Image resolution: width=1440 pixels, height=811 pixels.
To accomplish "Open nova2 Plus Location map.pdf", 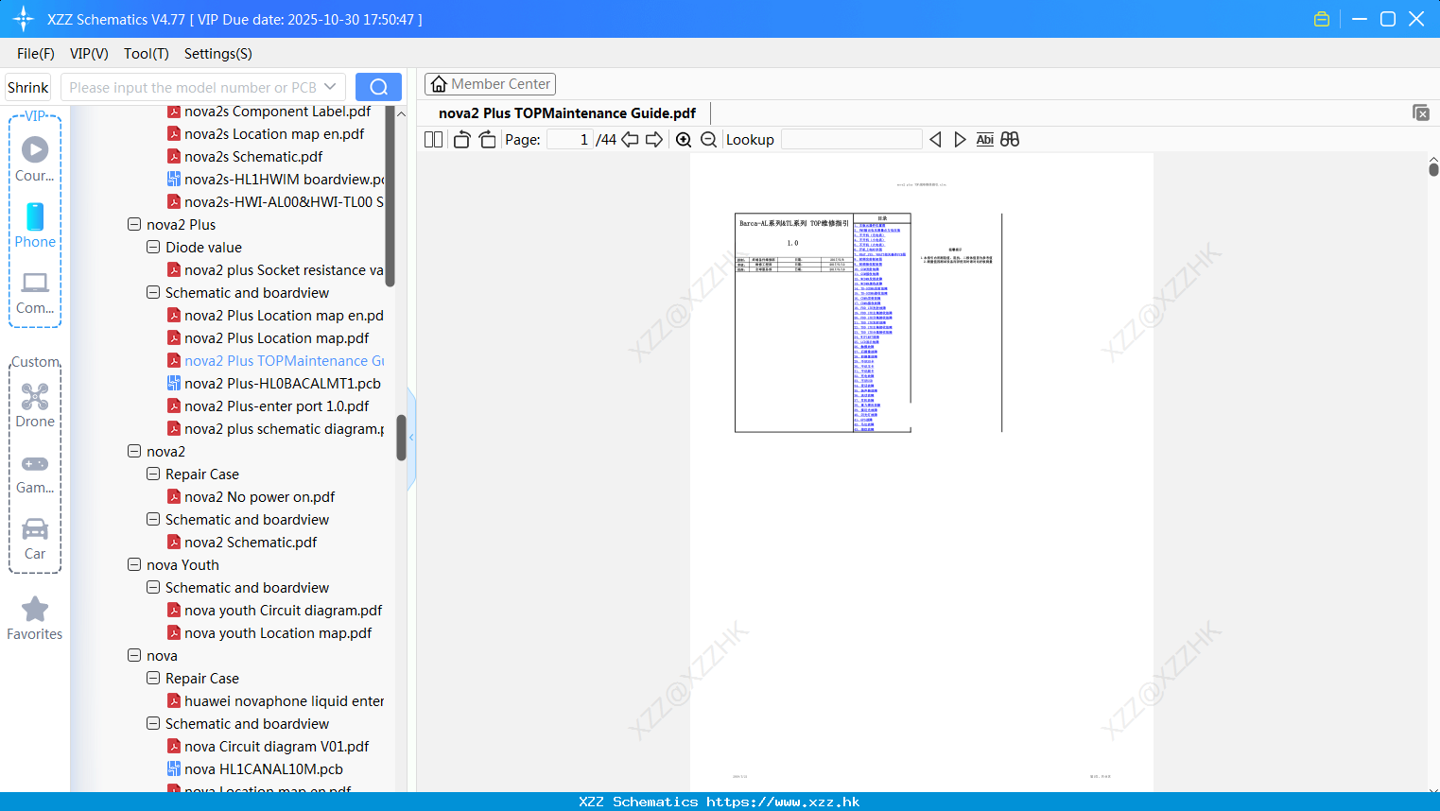I will tap(277, 338).
